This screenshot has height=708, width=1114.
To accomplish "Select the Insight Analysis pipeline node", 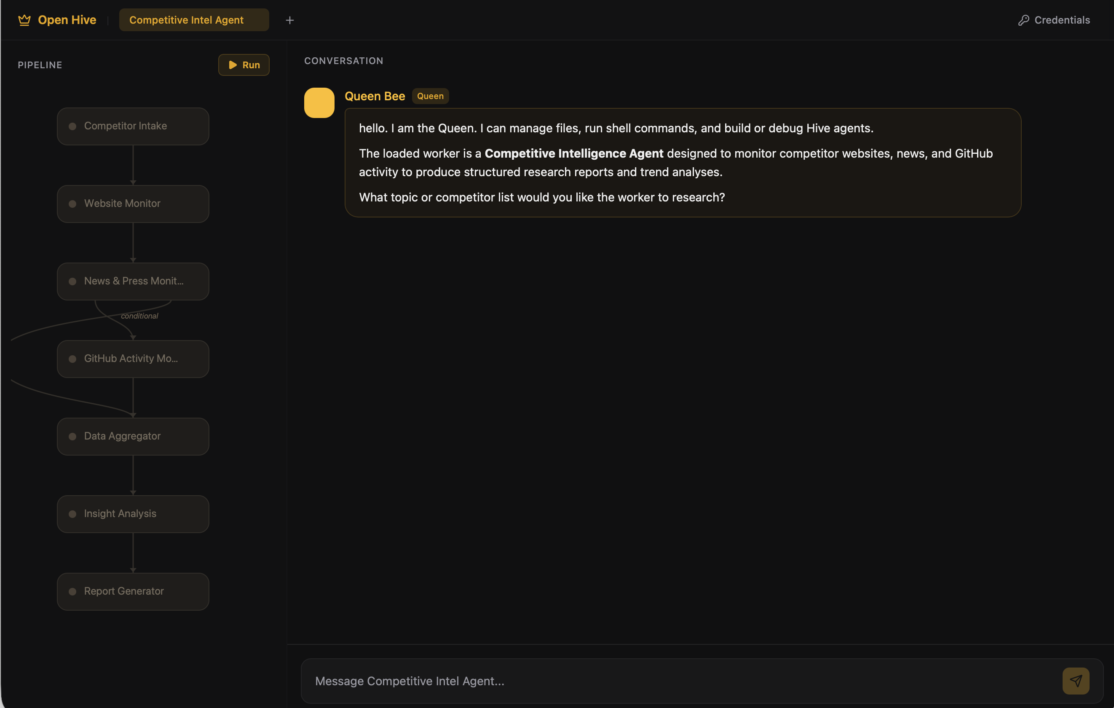I will [133, 514].
